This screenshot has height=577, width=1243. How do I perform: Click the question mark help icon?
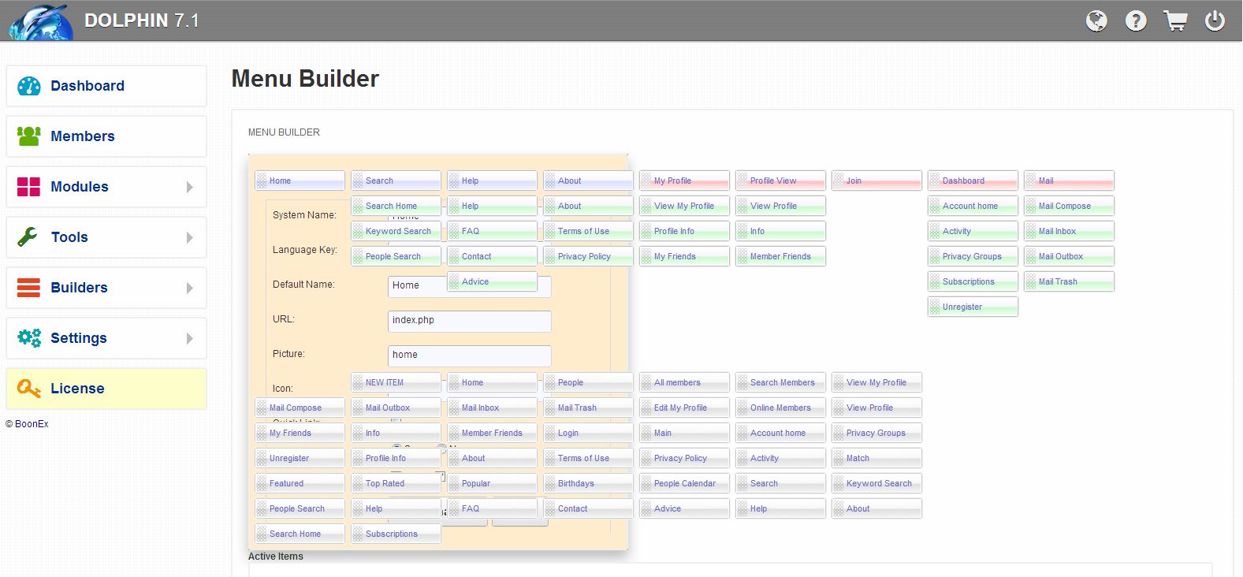1136,20
